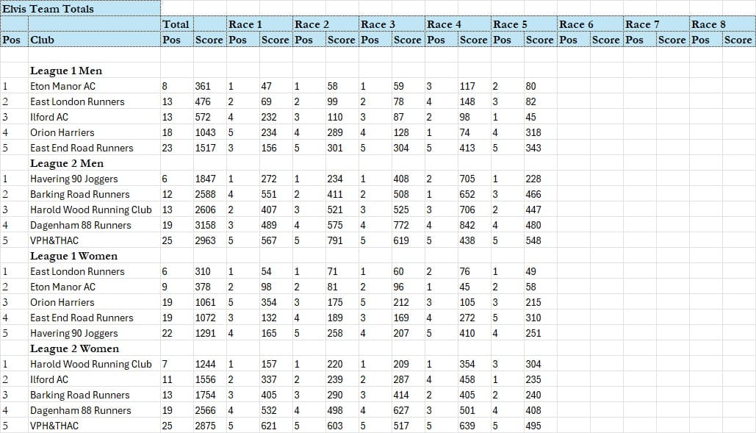Image resolution: width=756 pixels, height=433 pixels.
Task: Click the 'Race 6' header cell
Action: click(x=590, y=24)
